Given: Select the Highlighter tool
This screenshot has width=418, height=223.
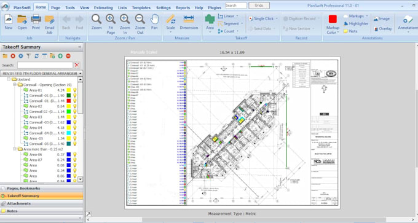Looking at the screenshot, I should pyautogui.click(x=356, y=24).
